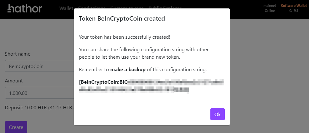Click the 'successfully created' message
Viewport: 309px width, 133px height.
point(125,37)
